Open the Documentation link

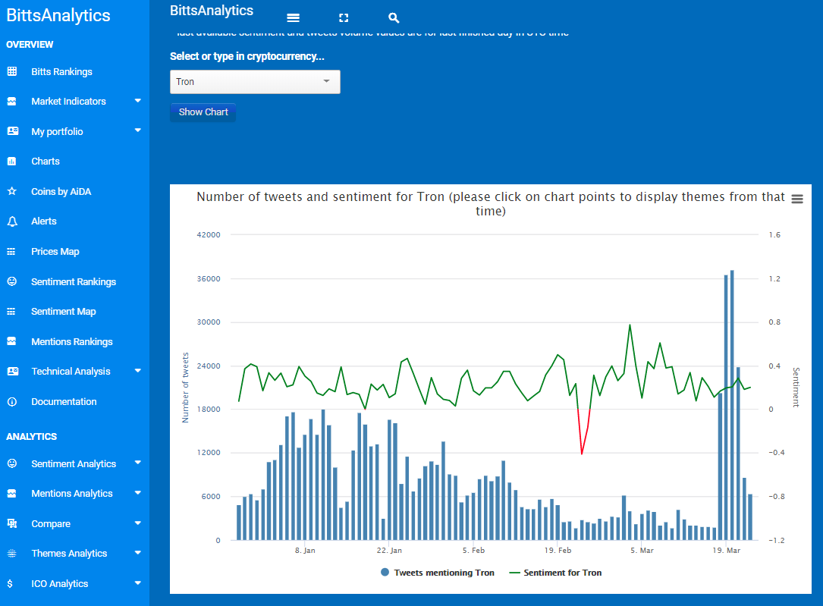pos(64,401)
